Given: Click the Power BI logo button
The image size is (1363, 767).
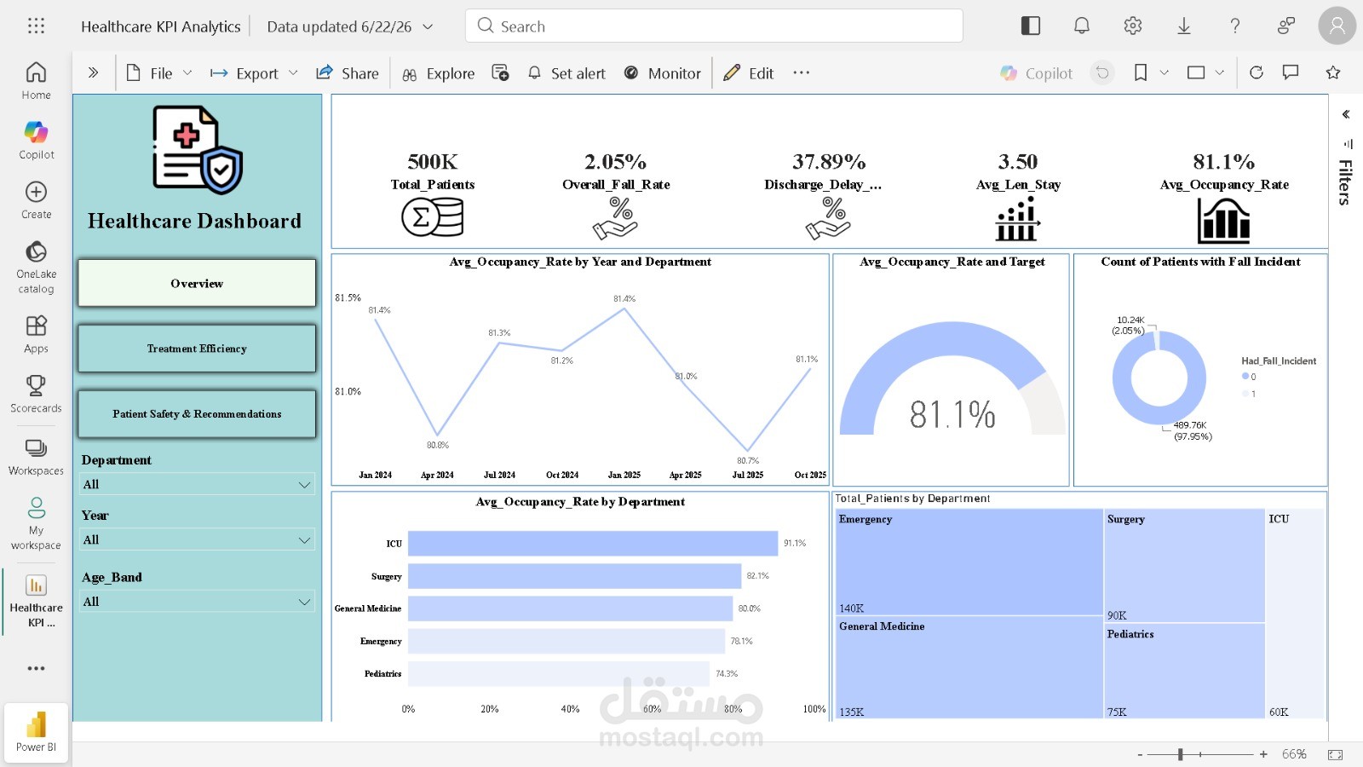Looking at the screenshot, I should click(x=36, y=732).
